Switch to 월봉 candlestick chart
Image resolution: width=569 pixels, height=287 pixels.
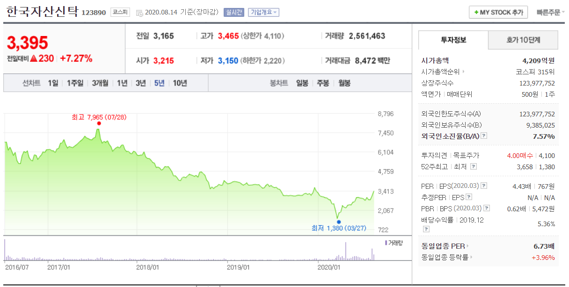click(344, 83)
